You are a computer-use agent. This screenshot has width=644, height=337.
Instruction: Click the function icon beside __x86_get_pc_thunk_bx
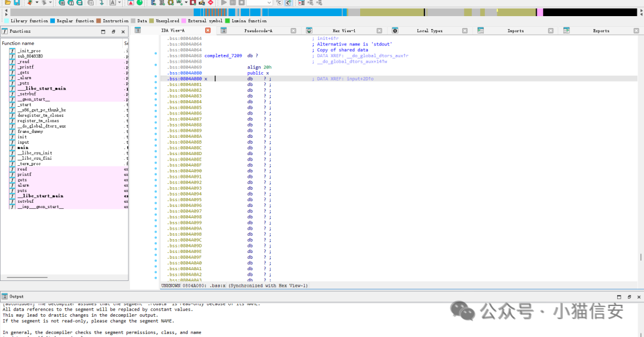click(x=13, y=110)
